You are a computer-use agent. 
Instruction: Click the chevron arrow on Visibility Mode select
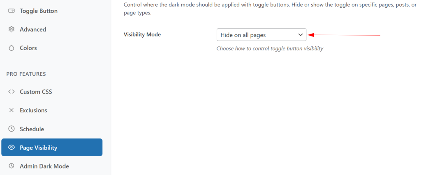tap(300, 35)
